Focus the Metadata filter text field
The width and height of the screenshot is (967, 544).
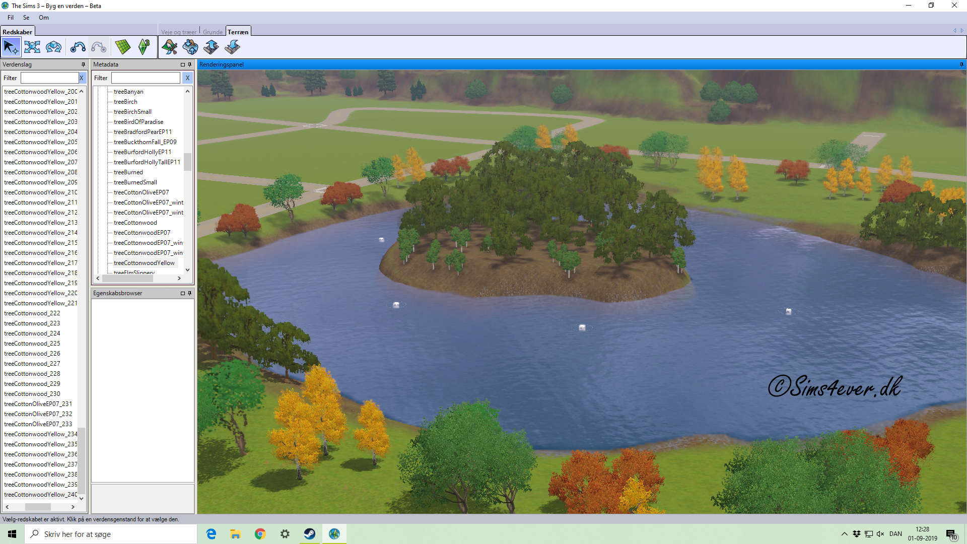point(146,78)
